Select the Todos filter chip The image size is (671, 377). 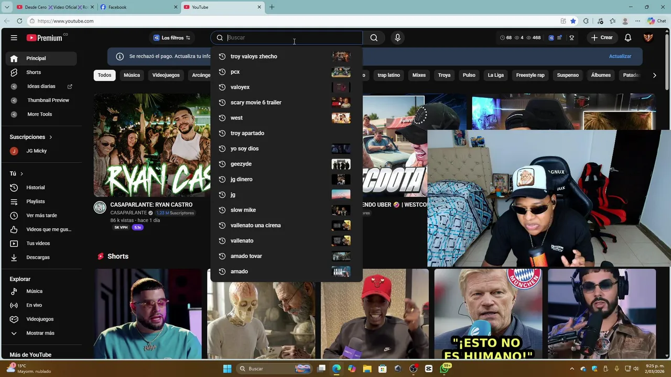point(104,75)
